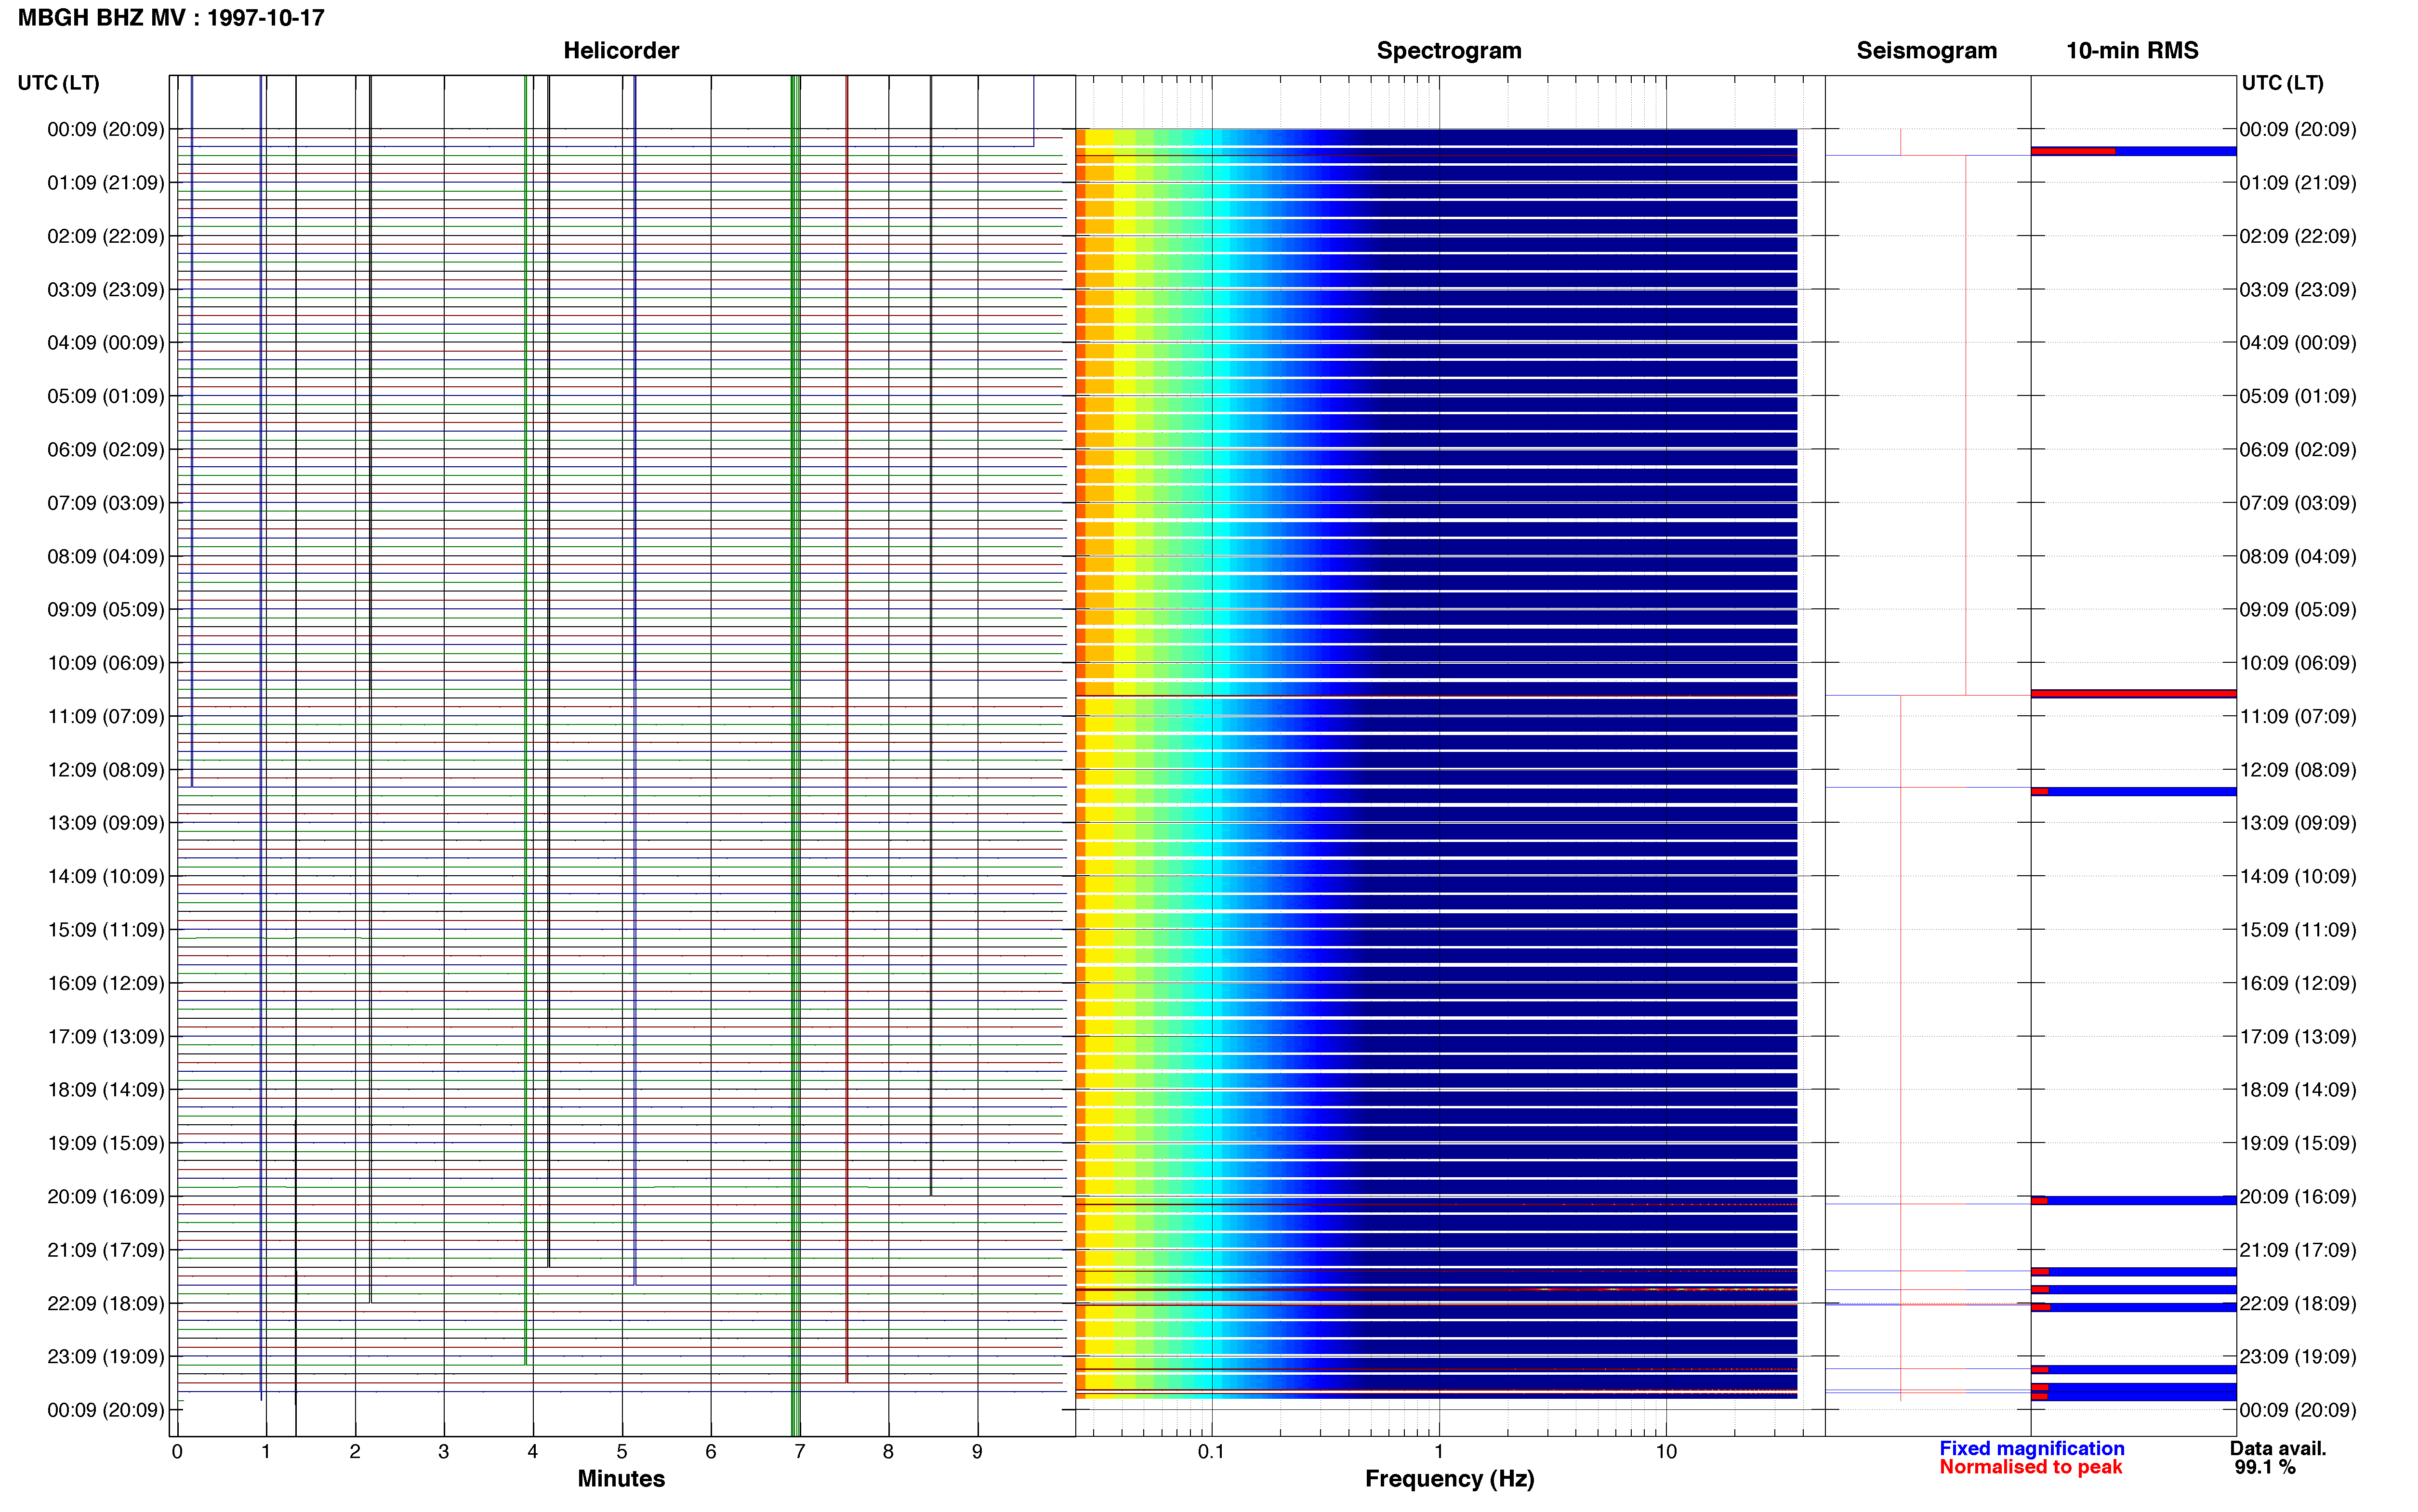
Task: Click the green vertical spike near minute 4
Action: 525,720
